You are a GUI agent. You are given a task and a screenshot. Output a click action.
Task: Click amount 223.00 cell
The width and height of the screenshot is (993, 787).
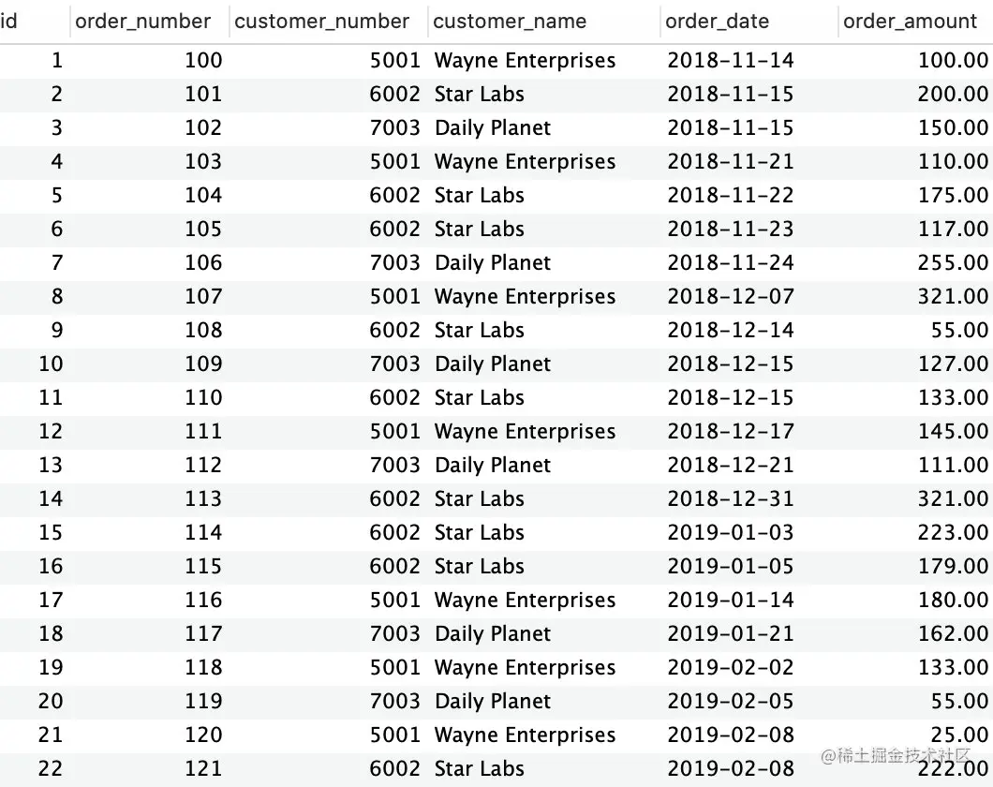[x=953, y=532]
